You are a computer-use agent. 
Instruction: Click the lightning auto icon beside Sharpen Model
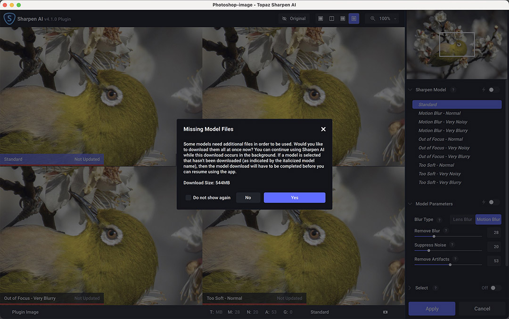[x=484, y=90]
